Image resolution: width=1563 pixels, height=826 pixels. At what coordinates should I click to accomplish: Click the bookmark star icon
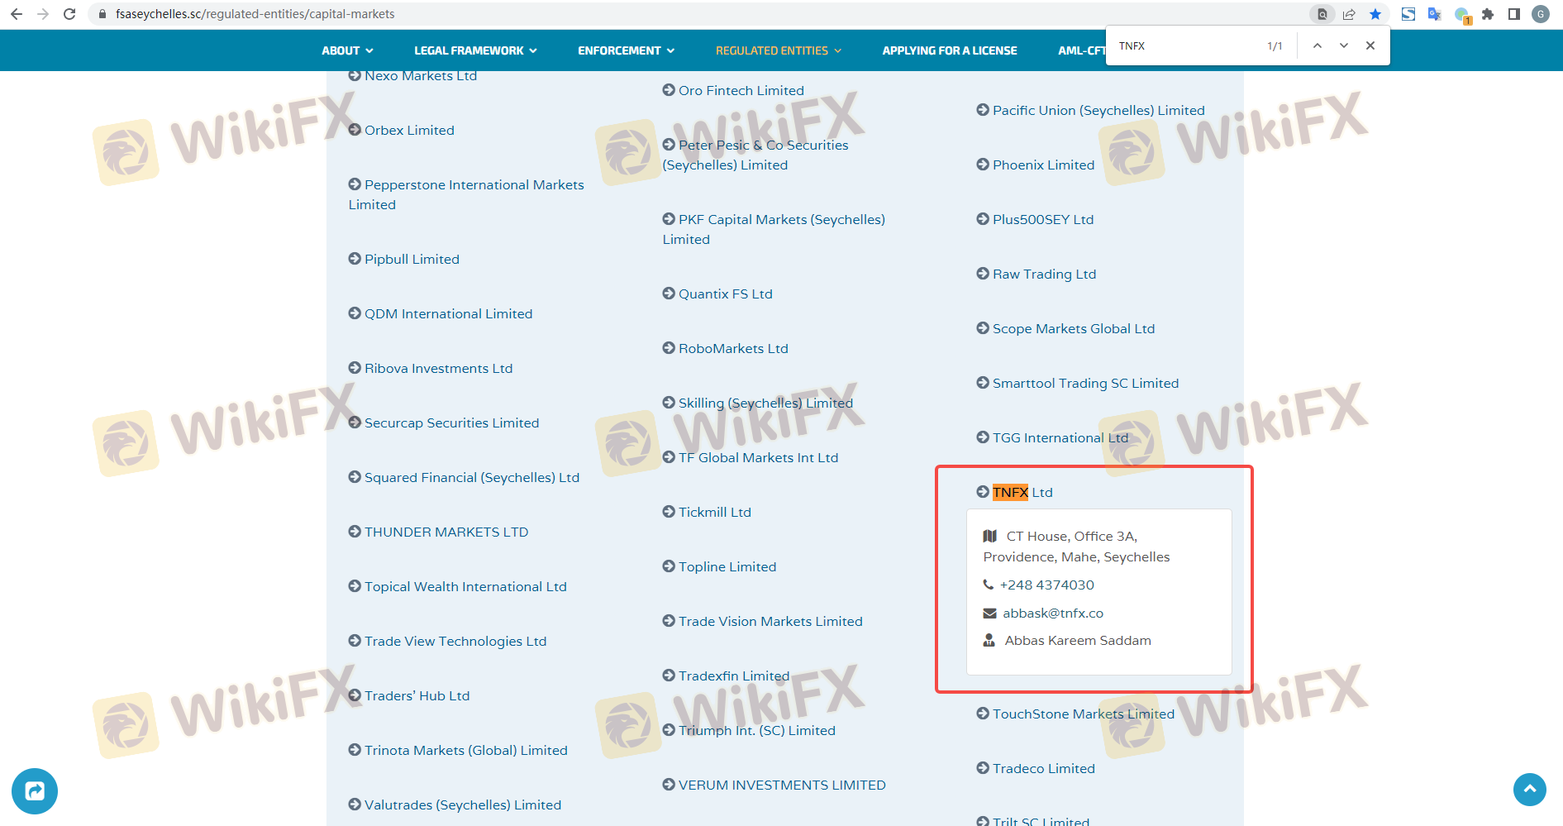pos(1375,14)
